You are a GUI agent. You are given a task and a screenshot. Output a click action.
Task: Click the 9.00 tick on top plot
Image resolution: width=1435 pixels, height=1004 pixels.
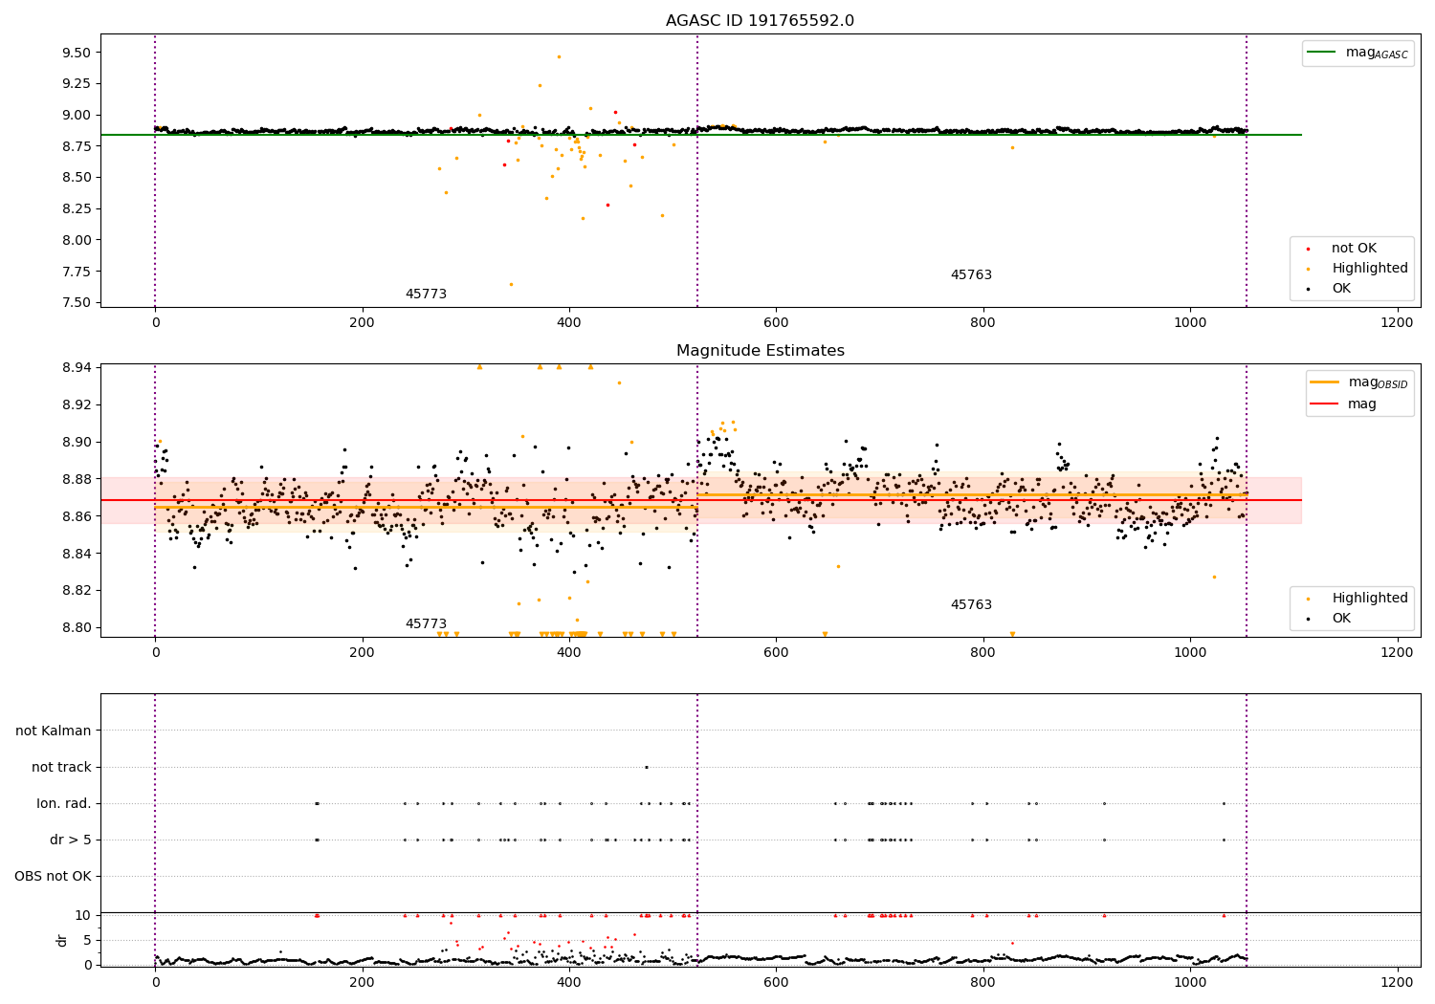coord(76,115)
